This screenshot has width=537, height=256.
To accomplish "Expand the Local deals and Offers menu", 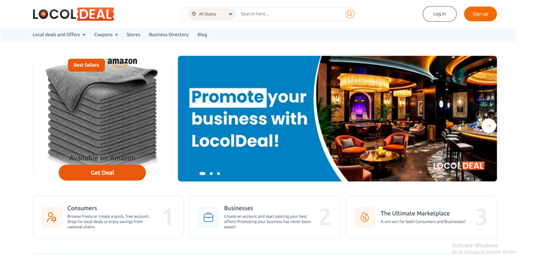I will 59,34.
